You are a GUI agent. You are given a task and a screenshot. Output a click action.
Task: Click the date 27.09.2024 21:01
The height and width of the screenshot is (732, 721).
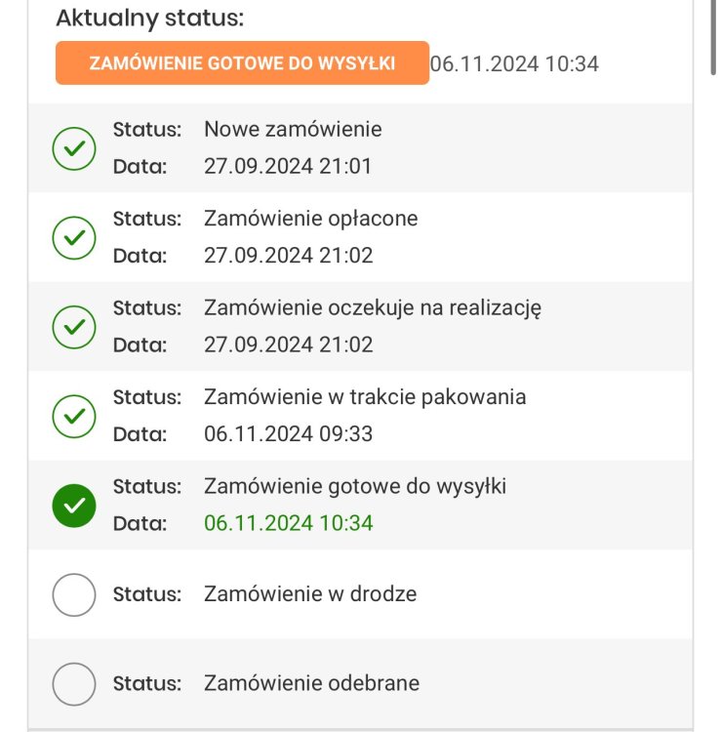(x=288, y=166)
